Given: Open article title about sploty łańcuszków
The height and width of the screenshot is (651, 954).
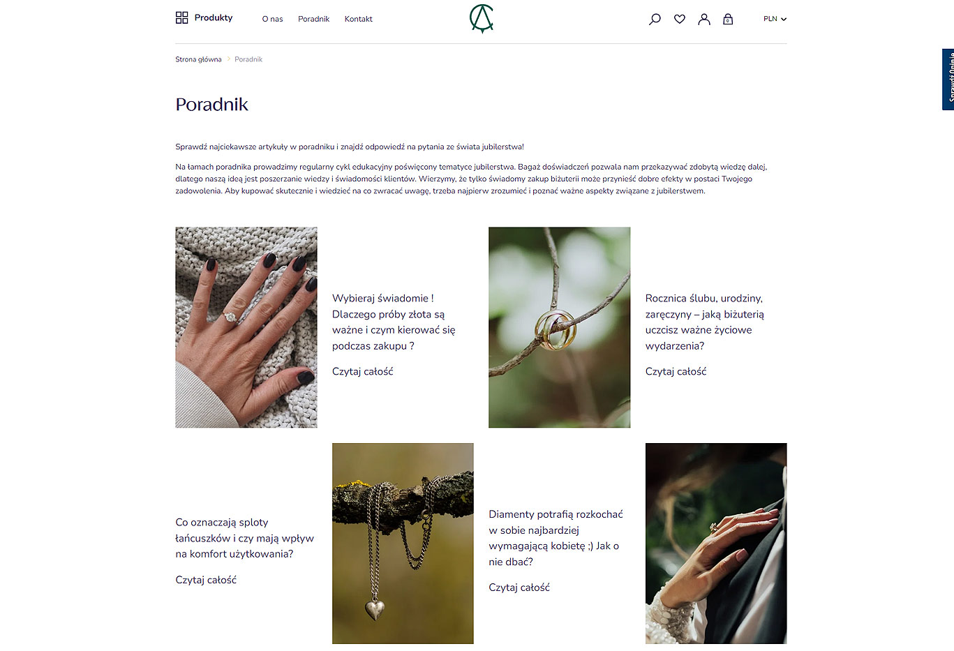Looking at the screenshot, I should [x=244, y=538].
